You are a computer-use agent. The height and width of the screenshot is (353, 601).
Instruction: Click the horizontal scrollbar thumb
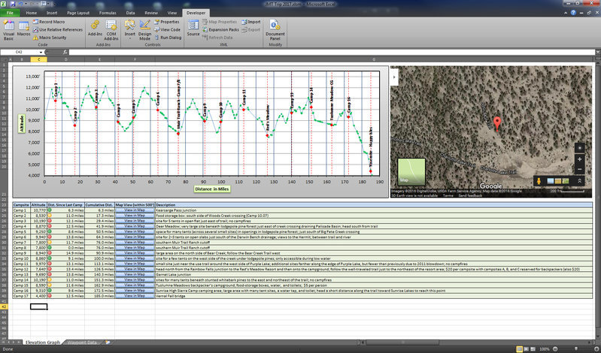pos(402,342)
